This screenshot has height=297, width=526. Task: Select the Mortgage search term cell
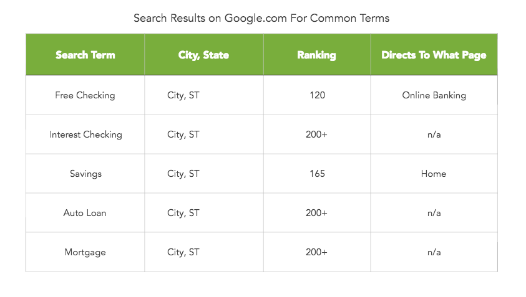(x=85, y=252)
